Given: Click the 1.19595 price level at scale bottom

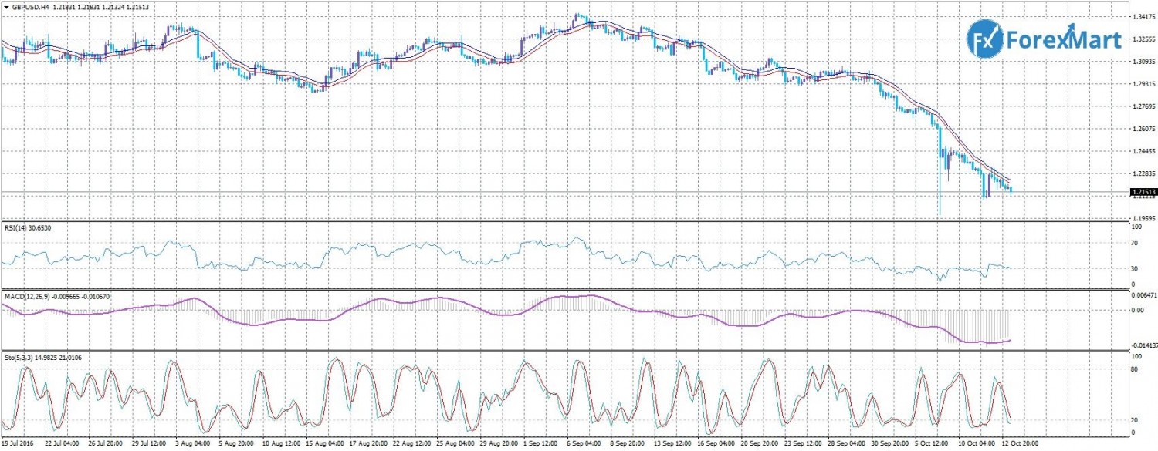Looking at the screenshot, I should click(1143, 218).
